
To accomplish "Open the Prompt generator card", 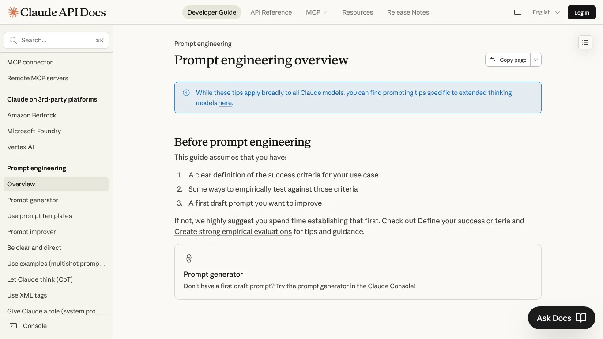I will pyautogui.click(x=358, y=272).
